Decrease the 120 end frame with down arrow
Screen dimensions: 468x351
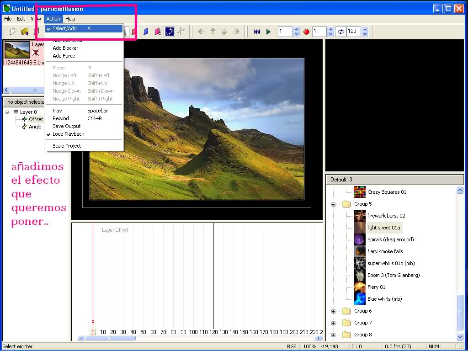pos(365,34)
